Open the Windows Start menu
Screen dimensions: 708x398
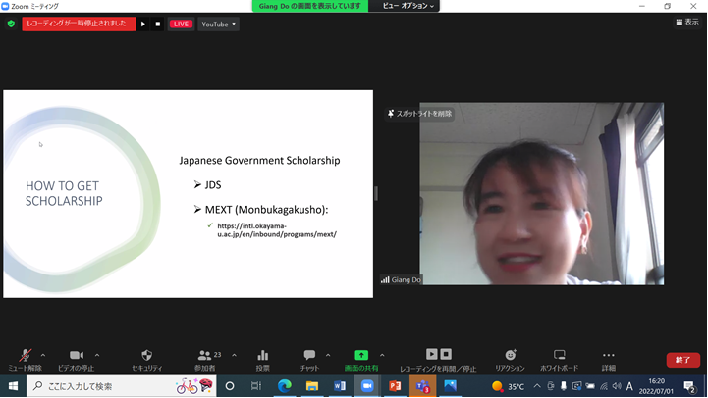[x=13, y=386]
